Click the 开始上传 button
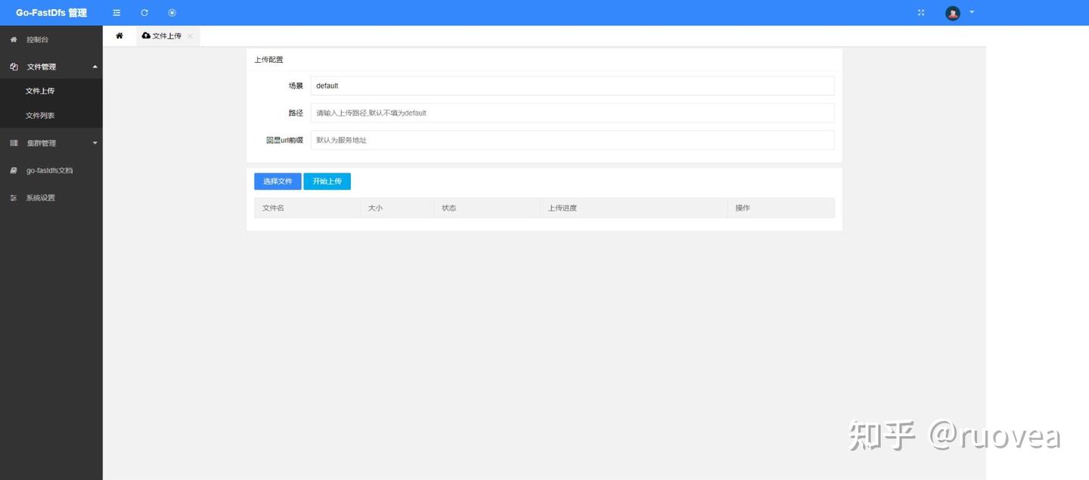 (327, 181)
